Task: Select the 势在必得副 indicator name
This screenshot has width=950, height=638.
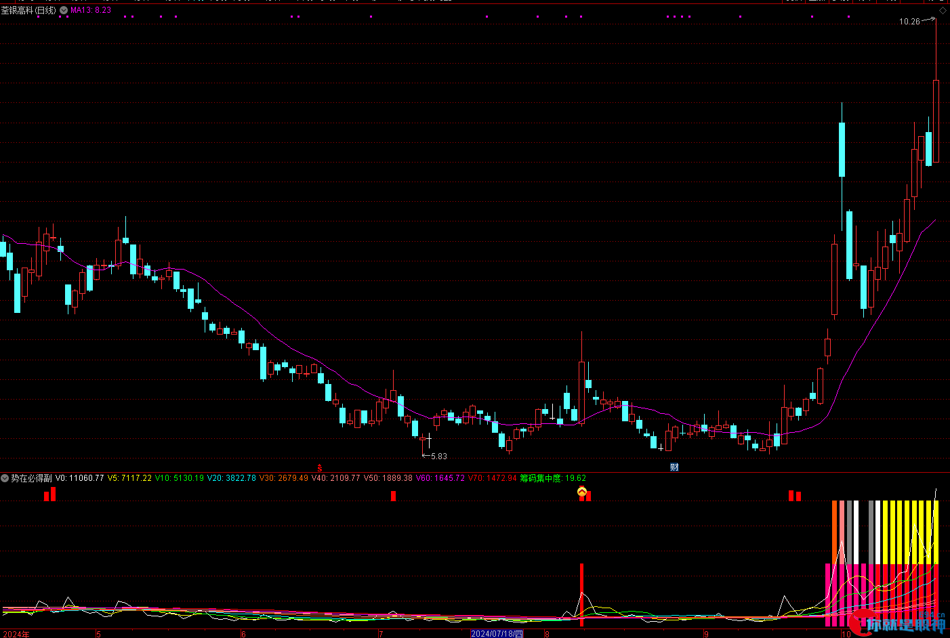Action: click(31, 478)
